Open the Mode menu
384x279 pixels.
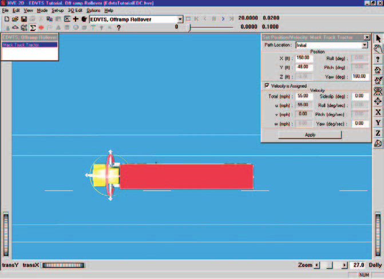point(42,10)
